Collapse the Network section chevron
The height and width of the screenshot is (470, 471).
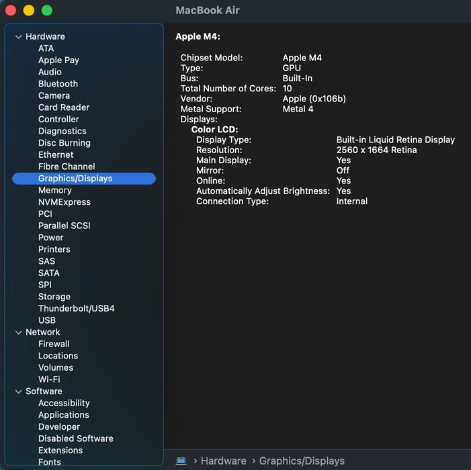(19, 332)
